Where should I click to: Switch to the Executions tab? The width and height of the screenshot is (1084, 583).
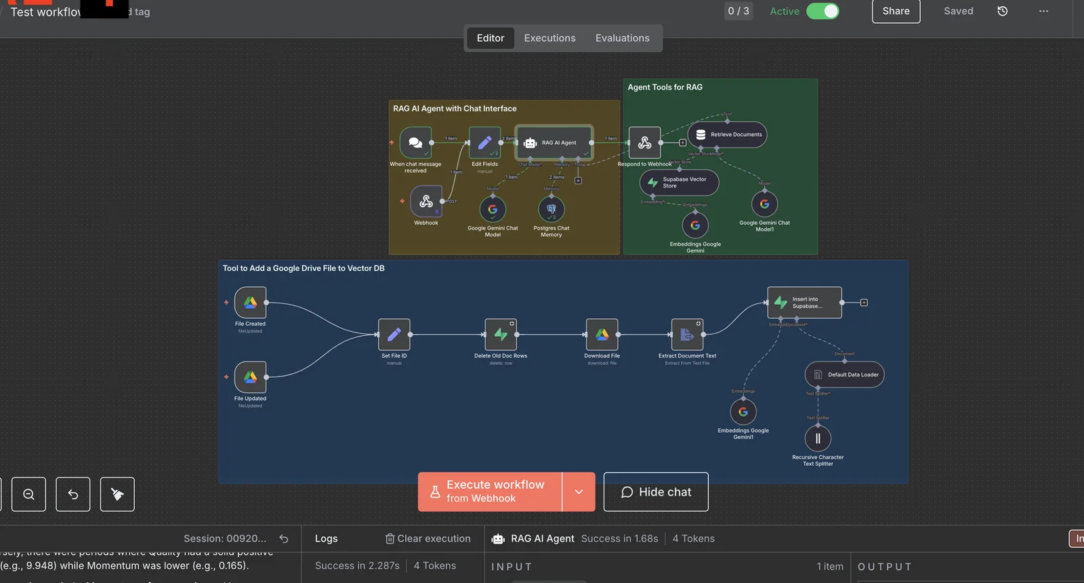[x=549, y=38]
